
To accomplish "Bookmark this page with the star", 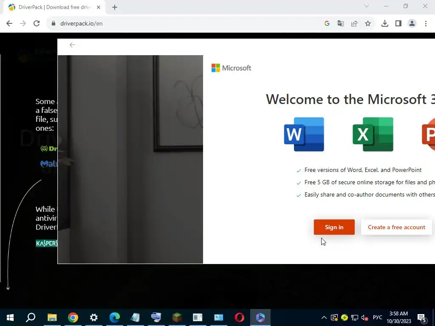I will [x=367, y=24].
